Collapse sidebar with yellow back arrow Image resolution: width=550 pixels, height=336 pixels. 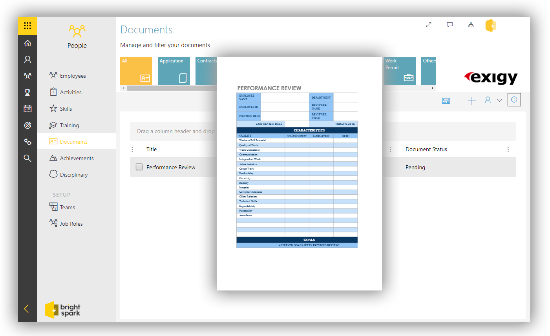pyautogui.click(x=26, y=309)
